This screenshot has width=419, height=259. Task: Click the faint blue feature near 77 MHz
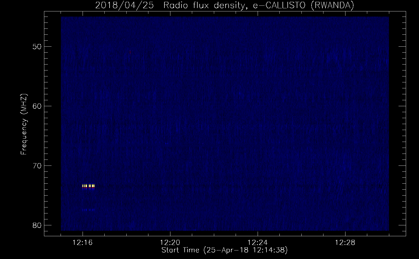coord(89,210)
